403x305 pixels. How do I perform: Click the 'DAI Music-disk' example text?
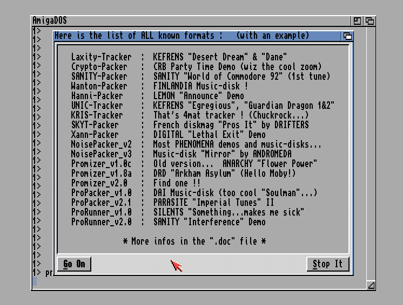[183, 193]
